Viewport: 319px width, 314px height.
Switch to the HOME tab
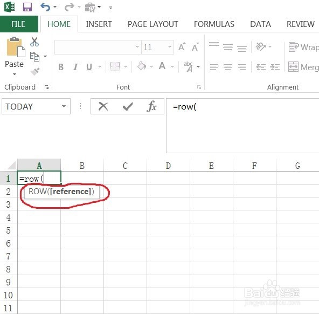59,24
